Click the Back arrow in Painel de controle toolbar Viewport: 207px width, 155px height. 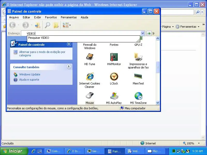point(12,25)
